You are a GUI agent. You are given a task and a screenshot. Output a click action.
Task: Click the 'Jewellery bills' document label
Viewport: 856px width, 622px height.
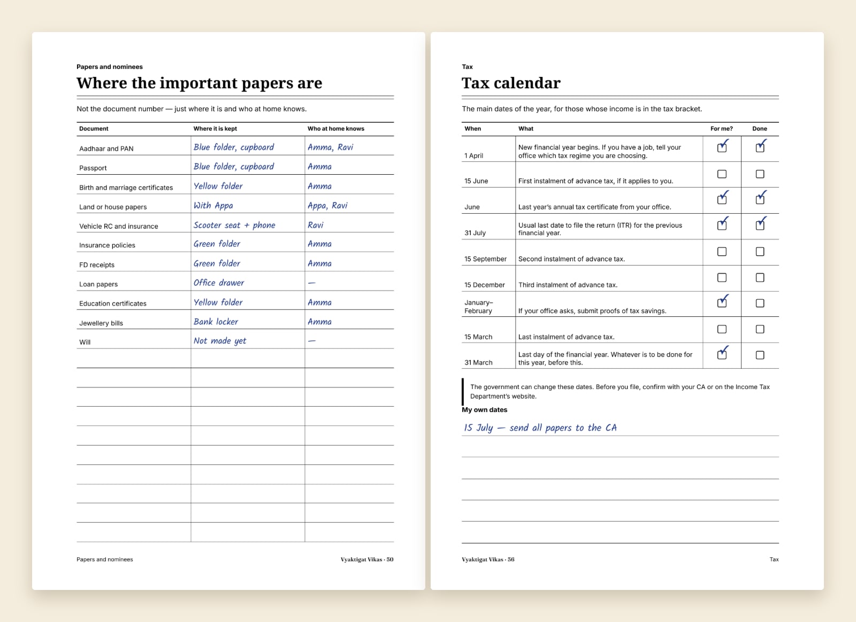pyautogui.click(x=101, y=323)
